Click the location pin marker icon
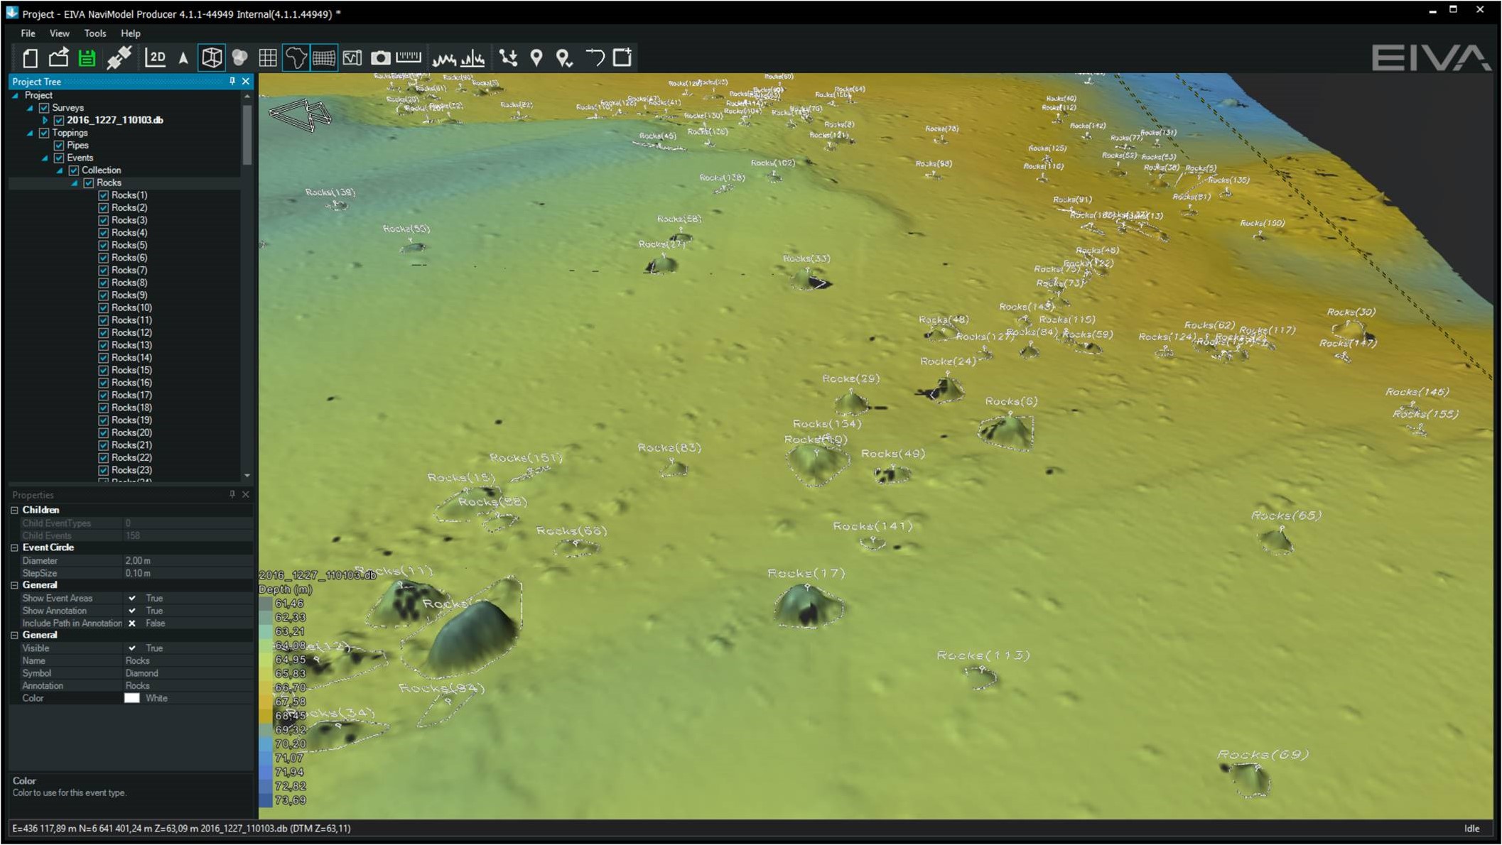Screen dimensions: 1502x845 click(536, 58)
